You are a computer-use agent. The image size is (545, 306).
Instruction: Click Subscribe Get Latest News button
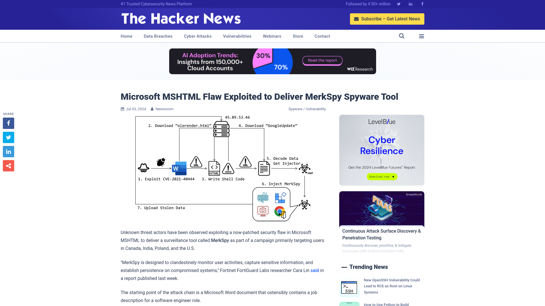[x=387, y=19]
